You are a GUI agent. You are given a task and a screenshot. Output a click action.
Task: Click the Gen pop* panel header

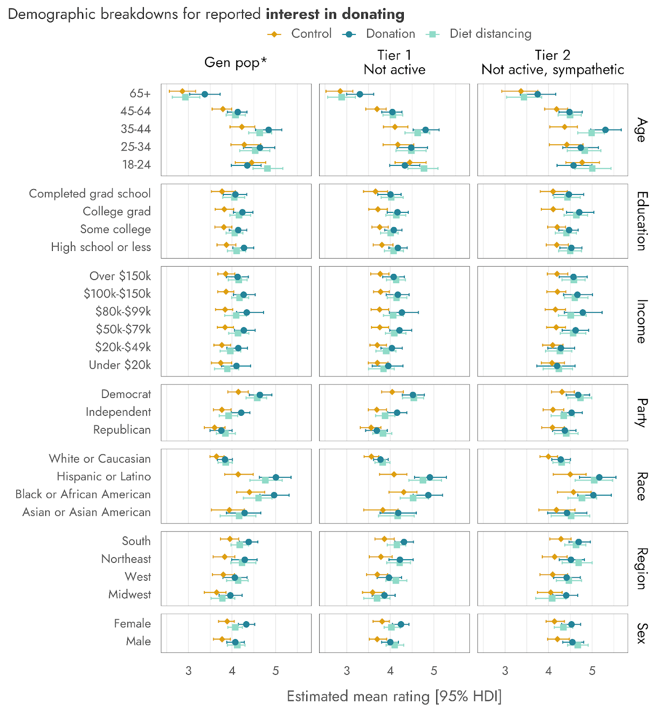coord(236,62)
